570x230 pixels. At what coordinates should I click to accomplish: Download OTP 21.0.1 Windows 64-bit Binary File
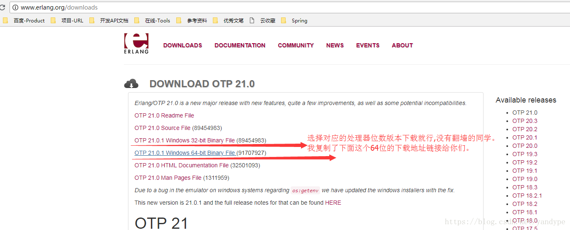click(x=185, y=153)
